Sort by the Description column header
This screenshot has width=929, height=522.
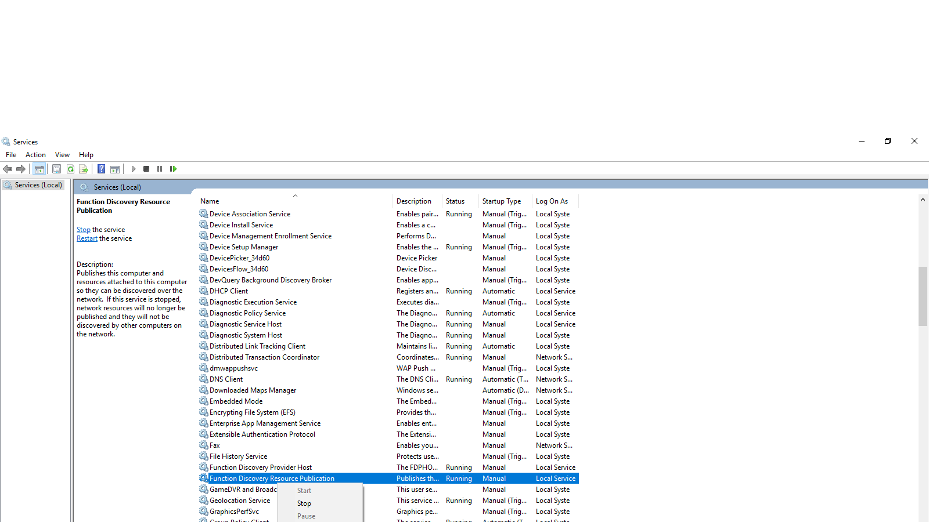[x=417, y=201]
